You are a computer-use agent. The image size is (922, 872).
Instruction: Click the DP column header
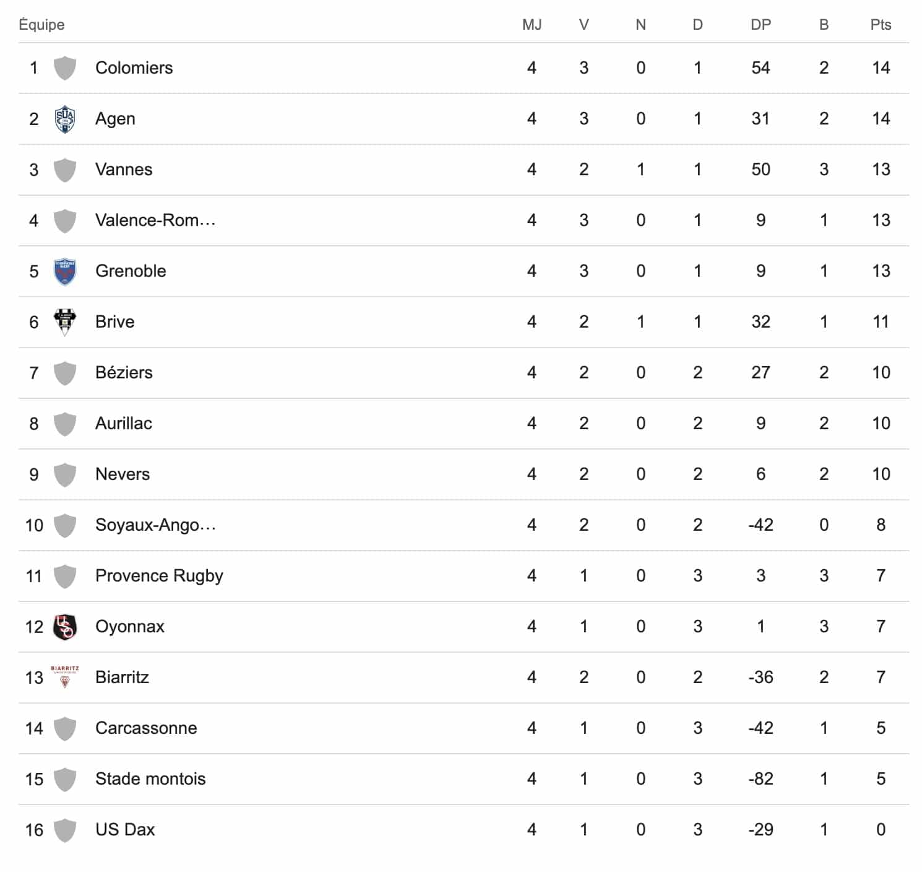point(760,25)
